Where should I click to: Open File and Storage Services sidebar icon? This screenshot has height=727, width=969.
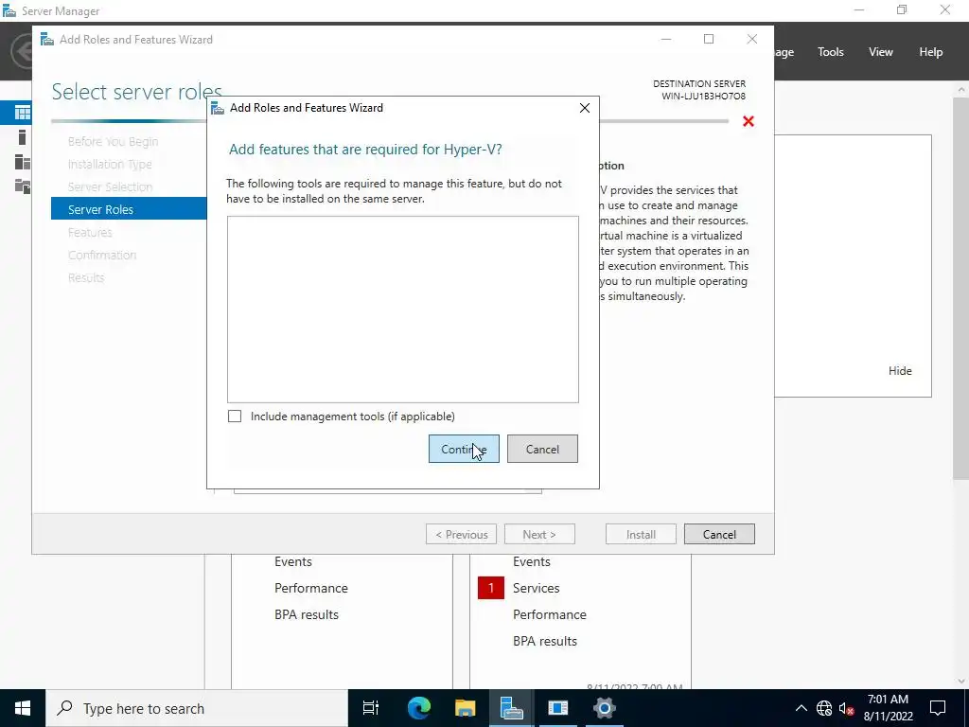[23, 186]
